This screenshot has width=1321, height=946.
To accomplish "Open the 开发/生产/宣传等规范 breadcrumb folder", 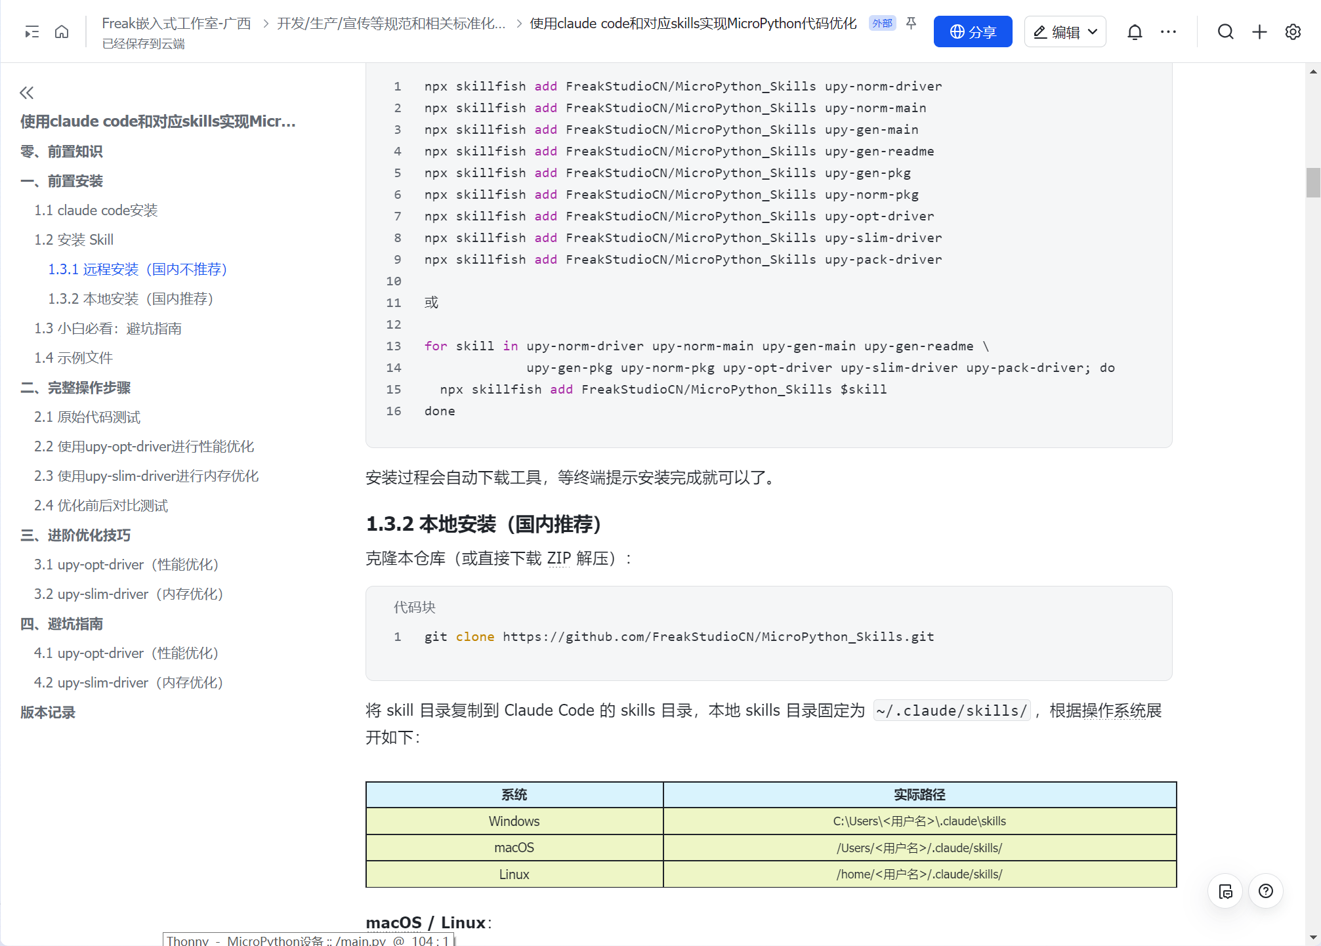I will 391,24.
